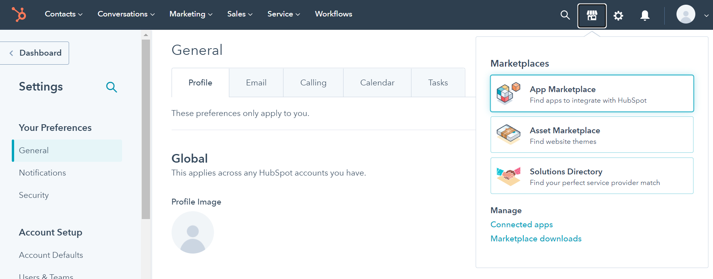Open the search magnifier in top bar
The image size is (713, 279).
(x=565, y=15)
